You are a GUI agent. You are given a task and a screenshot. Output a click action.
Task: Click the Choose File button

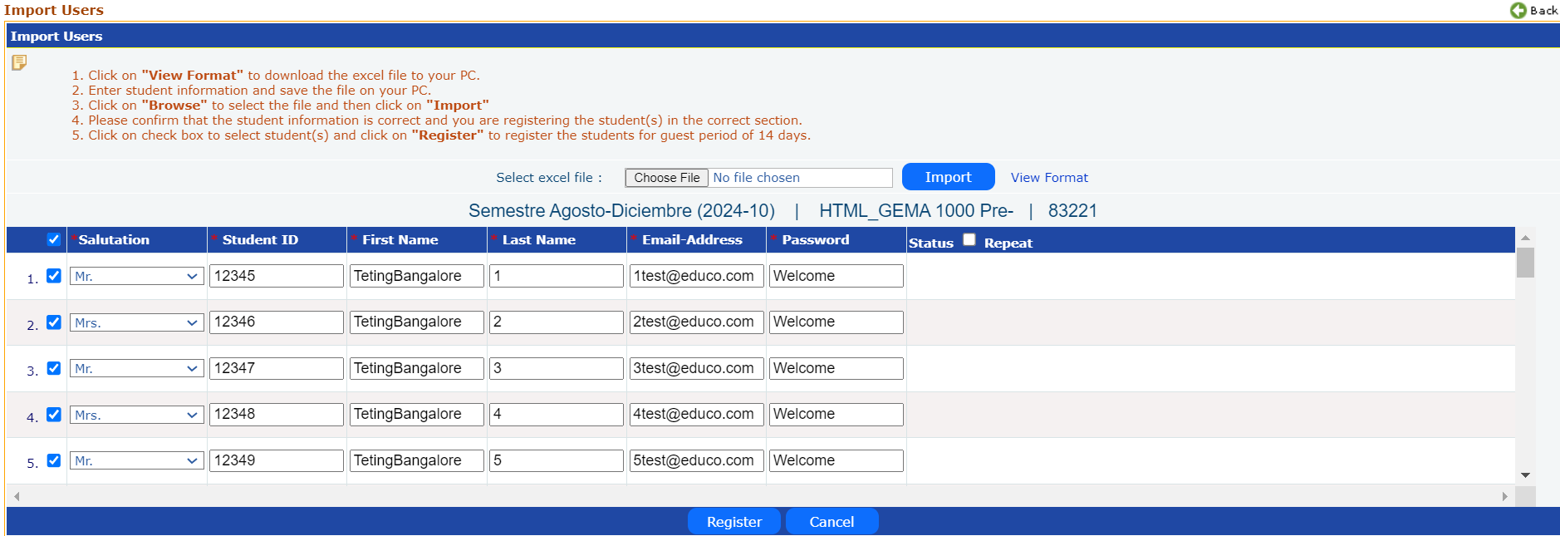pyautogui.click(x=666, y=178)
